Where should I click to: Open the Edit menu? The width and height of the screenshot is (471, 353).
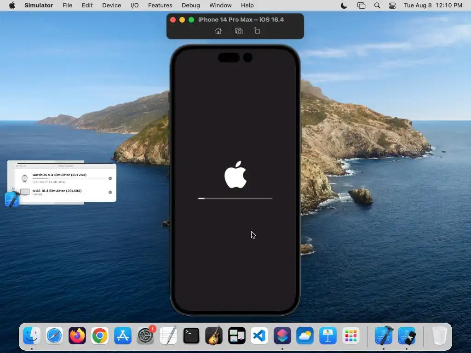tap(87, 6)
